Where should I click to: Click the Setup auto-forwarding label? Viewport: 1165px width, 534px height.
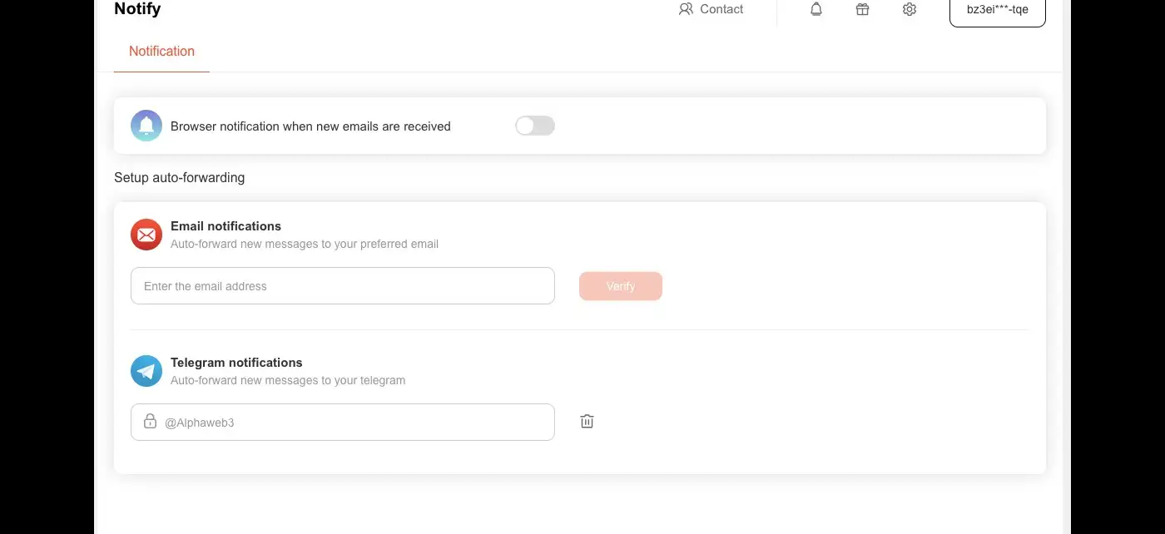180,177
